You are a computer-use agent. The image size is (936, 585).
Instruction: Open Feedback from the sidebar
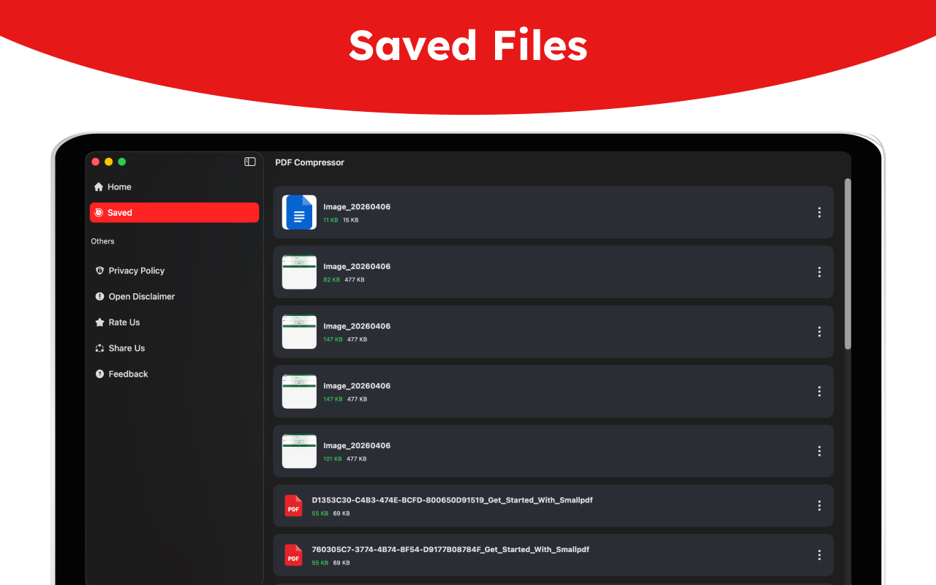[122, 374]
